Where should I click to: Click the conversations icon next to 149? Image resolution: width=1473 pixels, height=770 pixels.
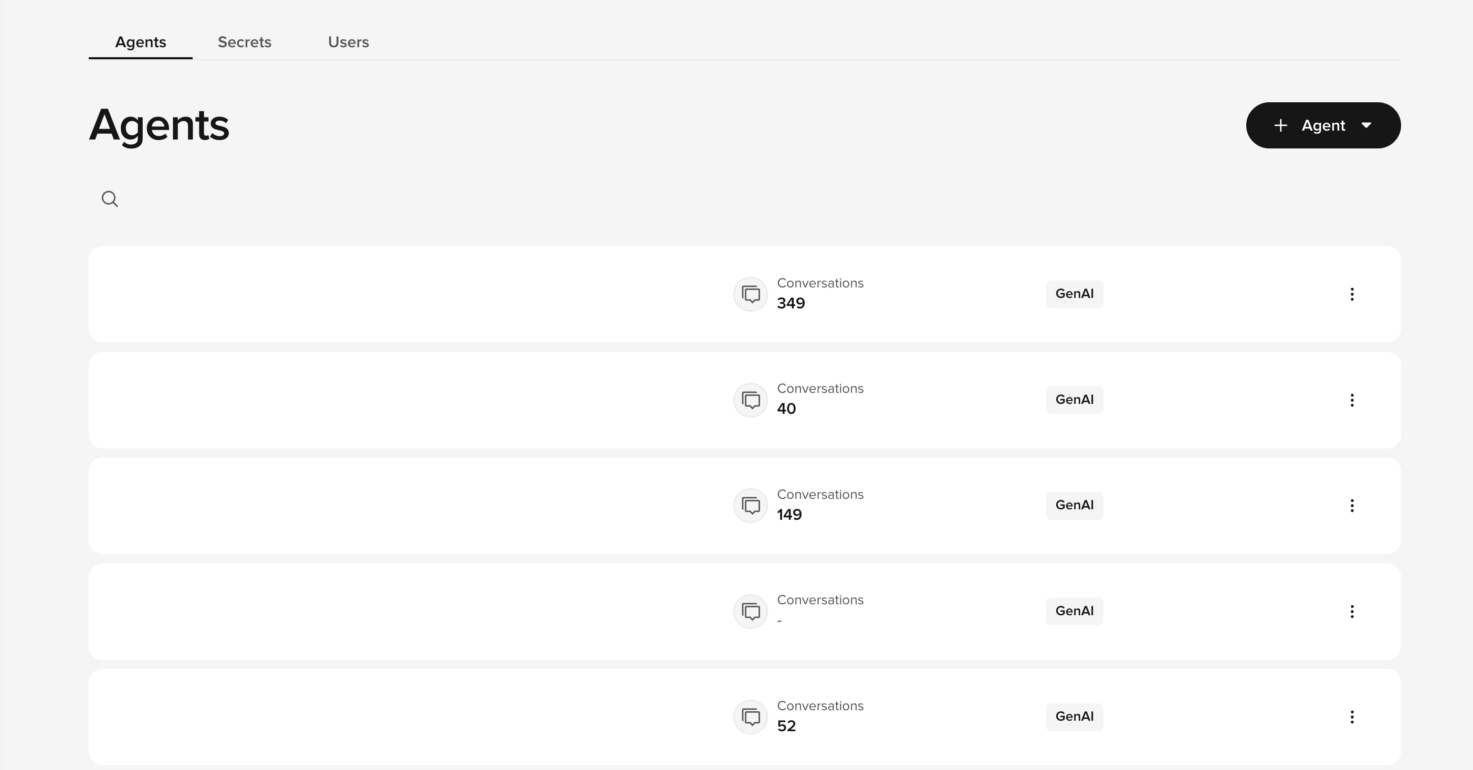pos(750,506)
